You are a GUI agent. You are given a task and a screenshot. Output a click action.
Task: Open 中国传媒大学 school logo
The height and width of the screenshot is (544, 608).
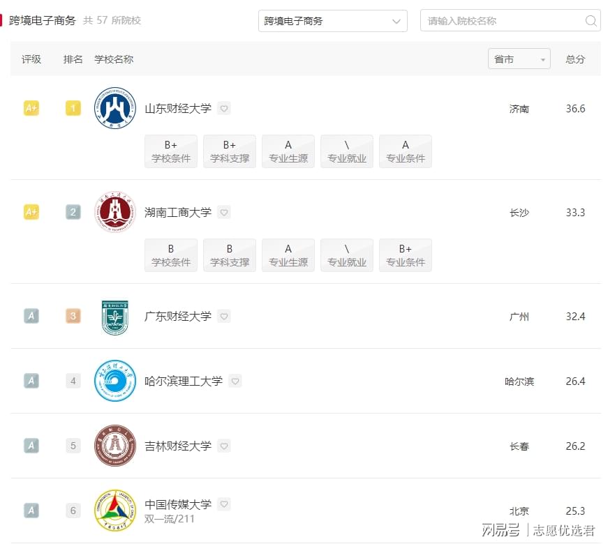(115, 511)
